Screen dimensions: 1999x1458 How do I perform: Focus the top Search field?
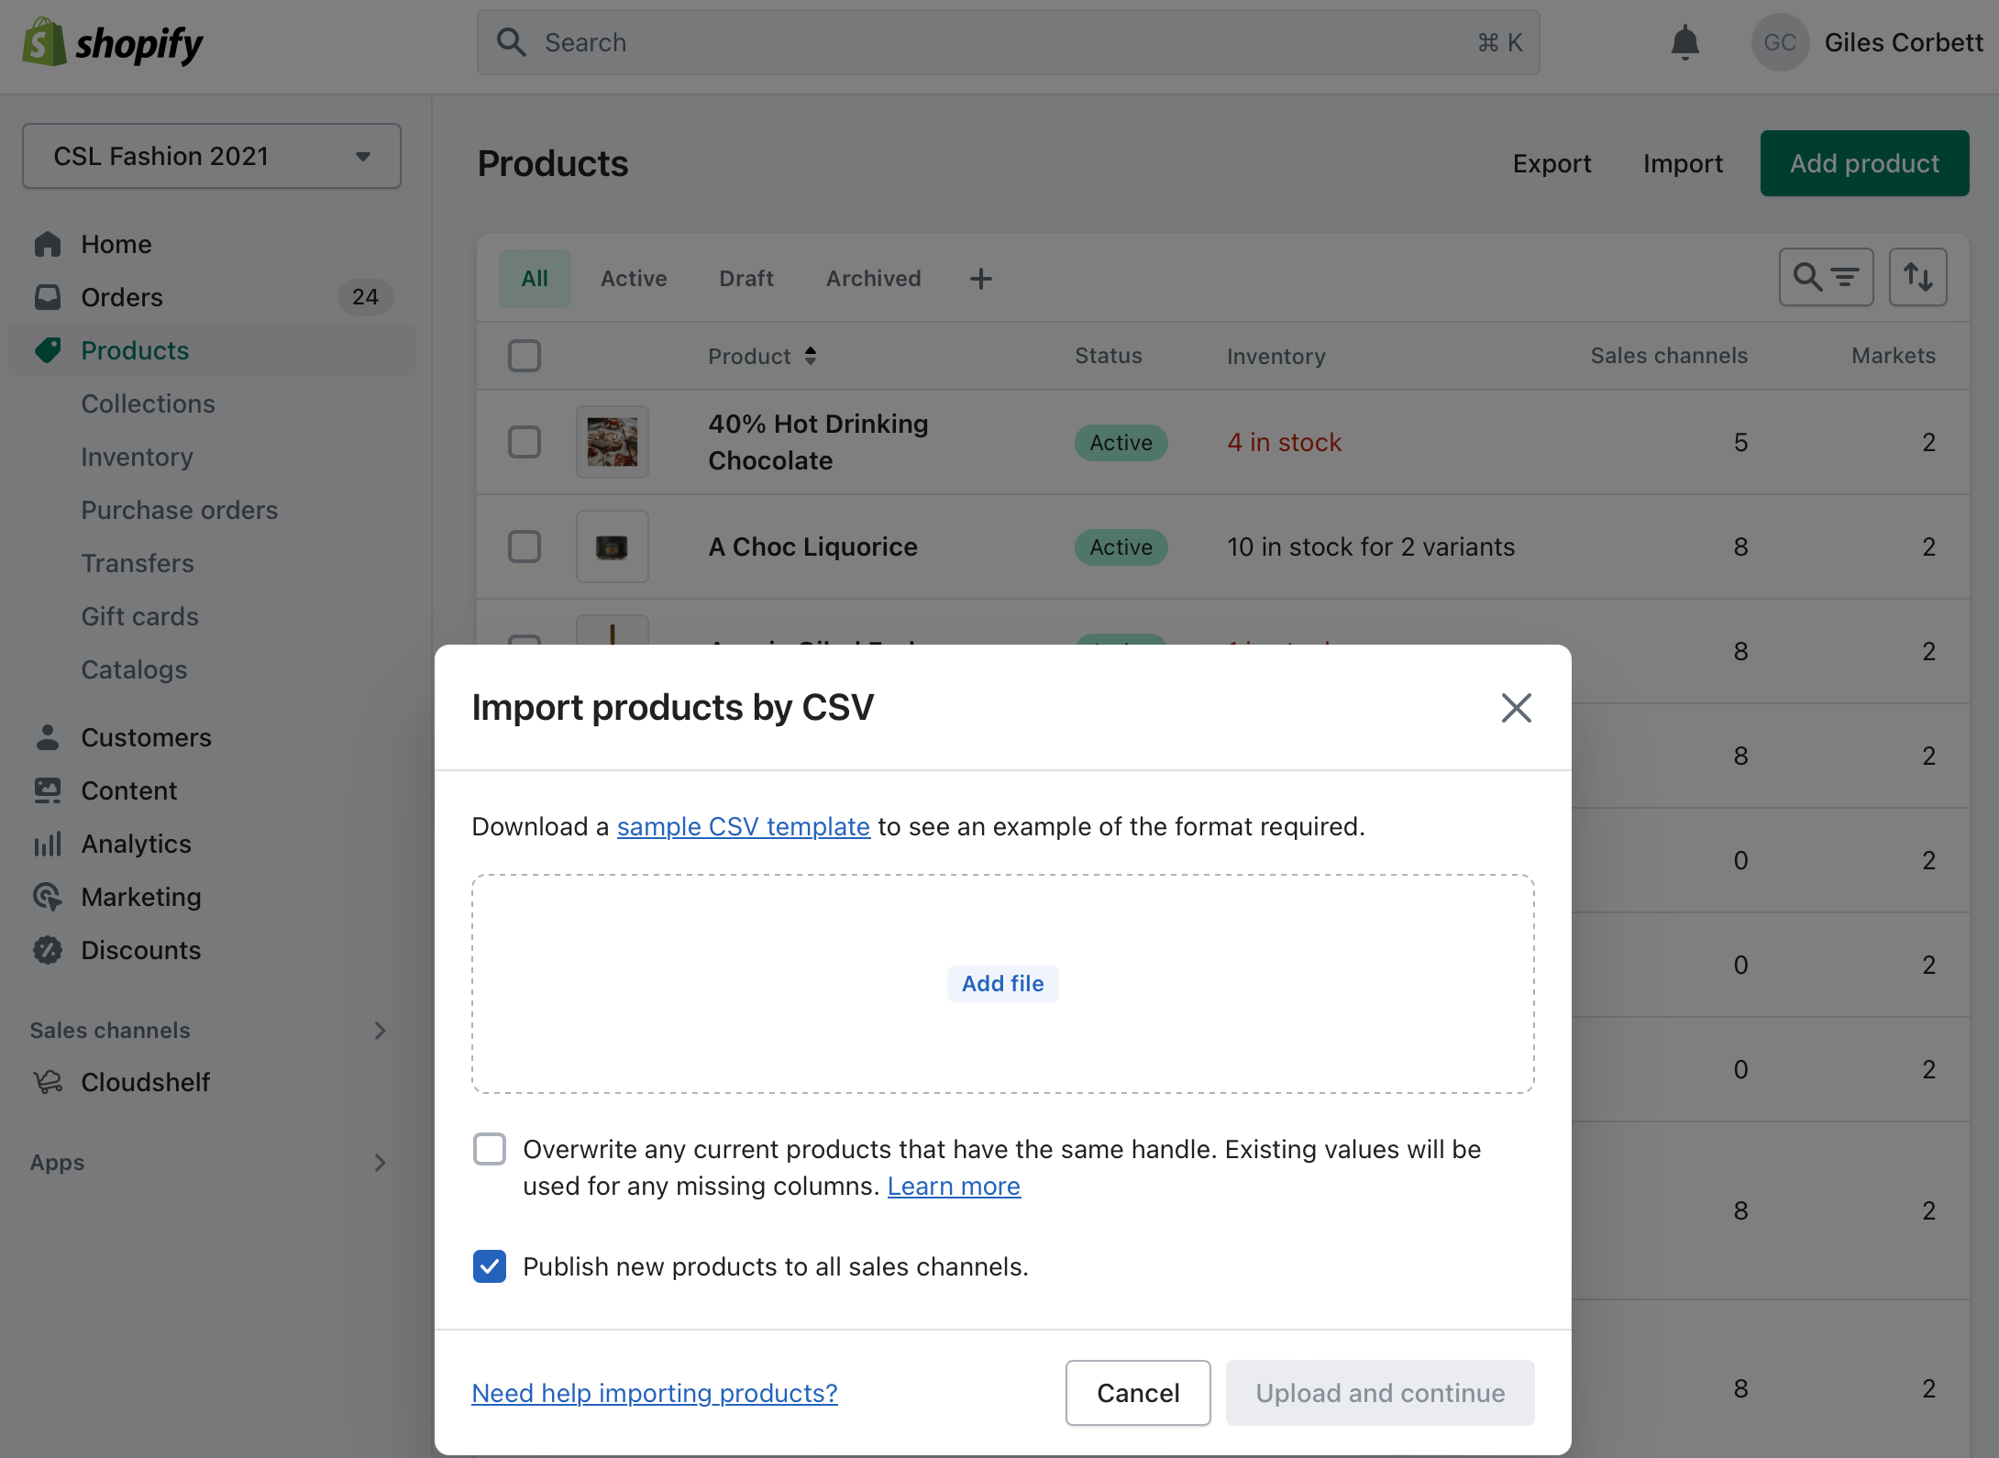point(1008,42)
